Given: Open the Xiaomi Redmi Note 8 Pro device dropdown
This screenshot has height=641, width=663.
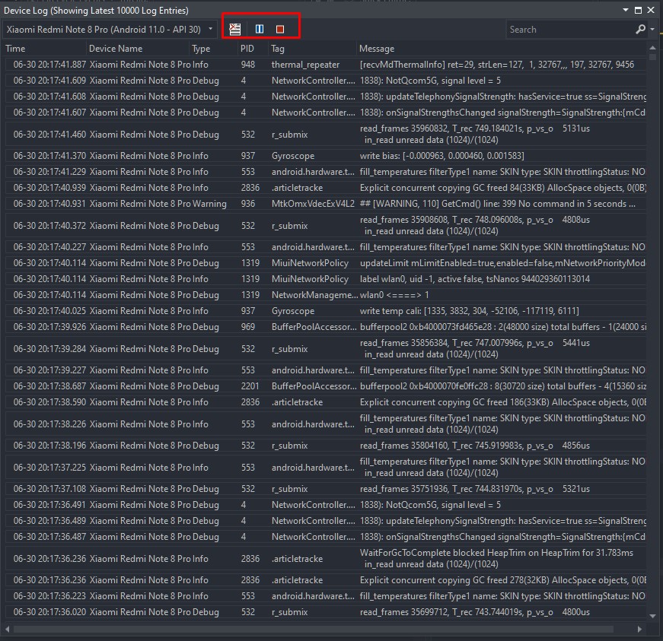Looking at the screenshot, I should click(110, 30).
